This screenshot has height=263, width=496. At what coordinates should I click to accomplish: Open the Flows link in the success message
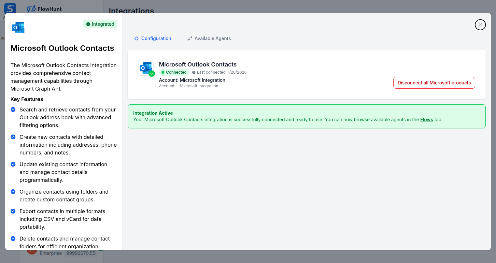[x=427, y=120]
